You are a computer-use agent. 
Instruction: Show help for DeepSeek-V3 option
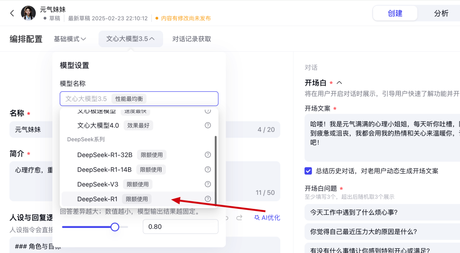pyautogui.click(x=208, y=184)
